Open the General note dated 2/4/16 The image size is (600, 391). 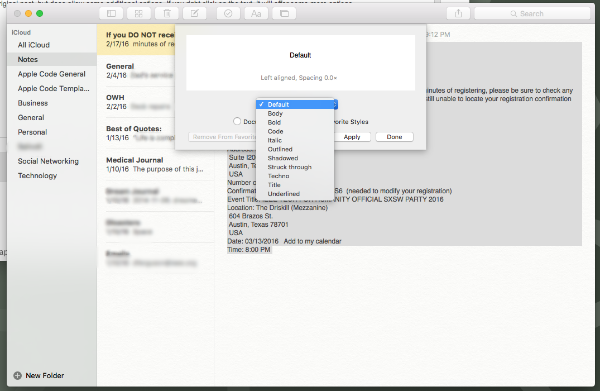pyautogui.click(x=136, y=71)
